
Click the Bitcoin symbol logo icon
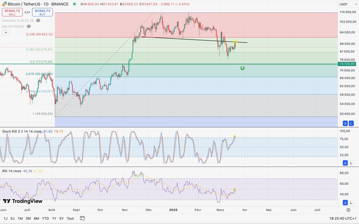(4, 4)
